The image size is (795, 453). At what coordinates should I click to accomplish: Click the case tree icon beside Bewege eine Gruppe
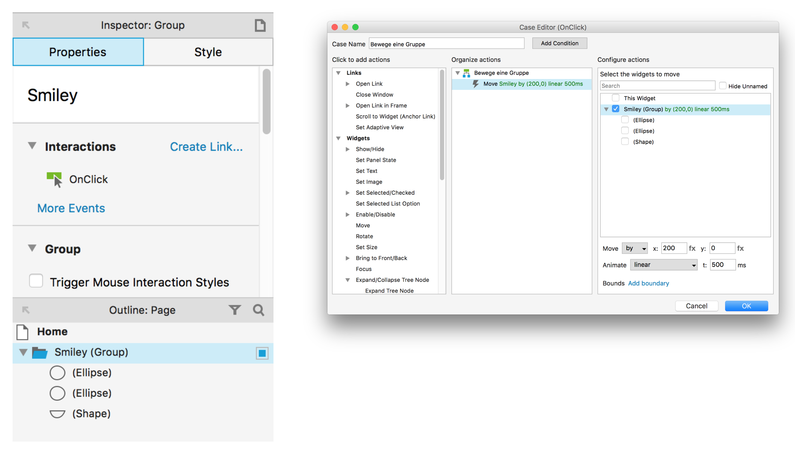[x=466, y=73]
